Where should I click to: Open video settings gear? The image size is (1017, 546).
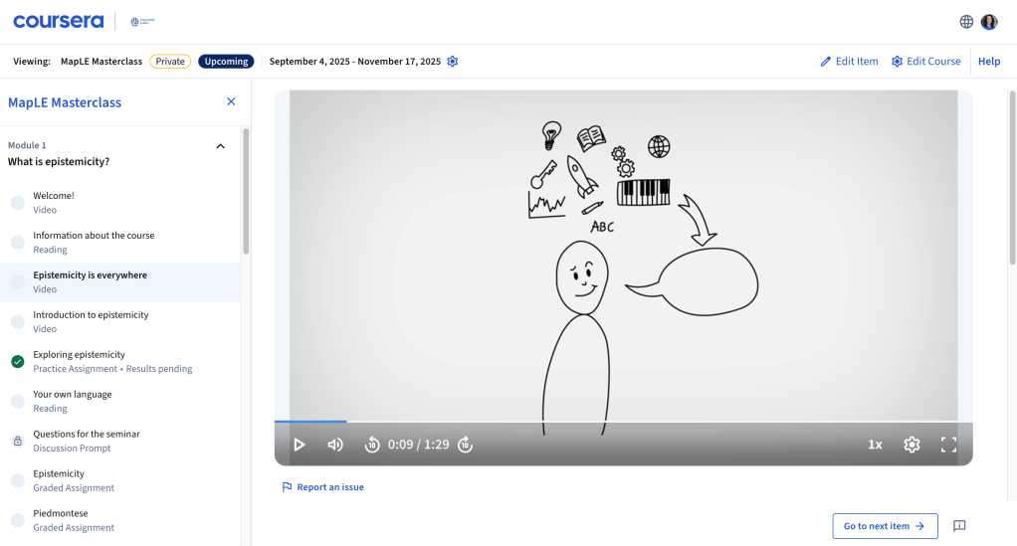(912, 445)
